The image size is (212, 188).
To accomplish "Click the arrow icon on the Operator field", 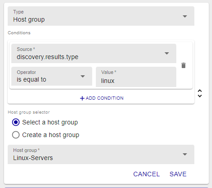I will pos(83,76).
